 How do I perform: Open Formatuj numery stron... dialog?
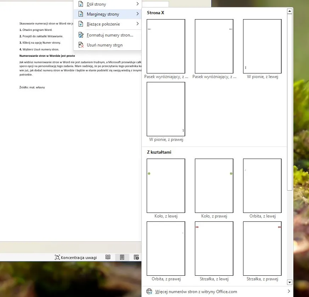click(110, 35)
